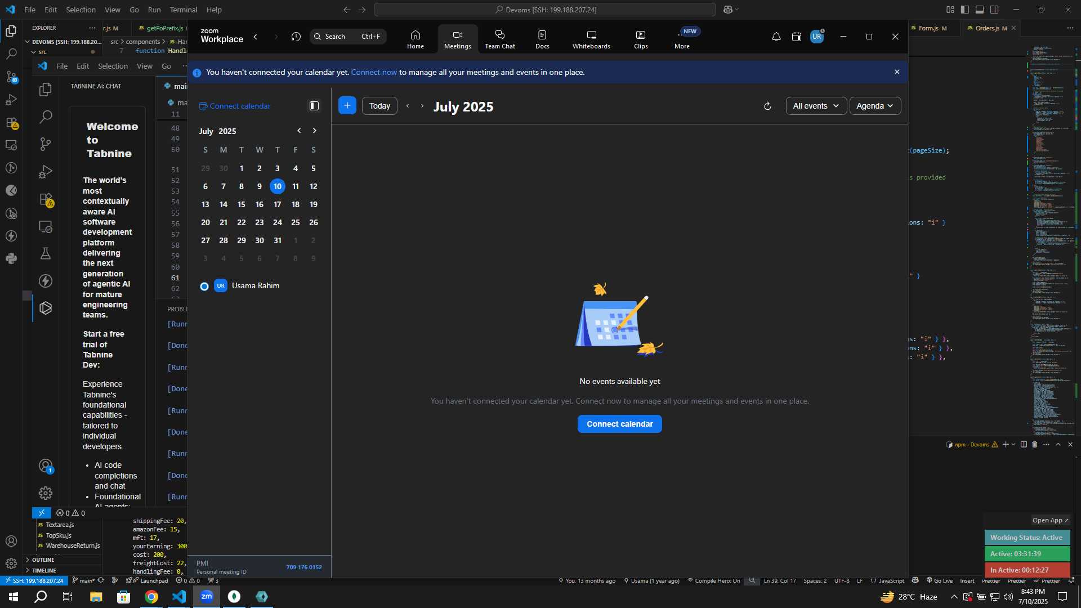This screenshot has height=608, width=1081.
Task: Go to the next month in mini calendar
Action: [314, 131]
